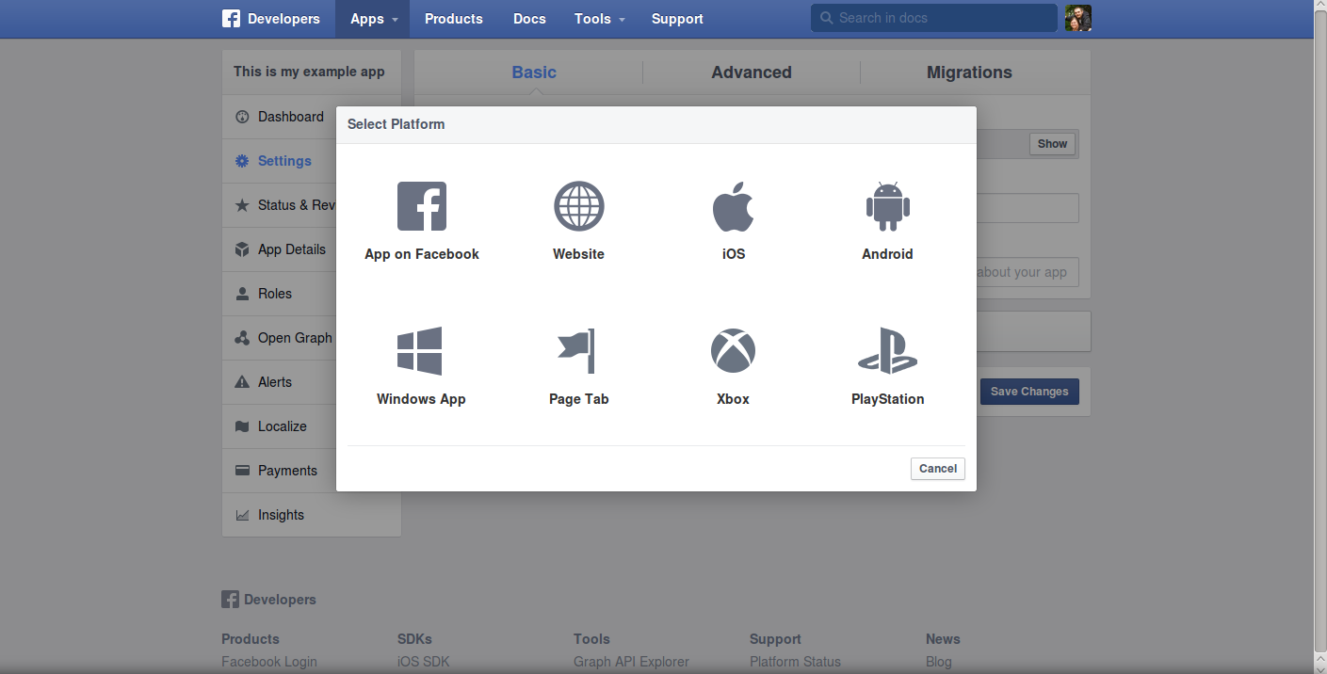Open the Docs menu item
This screenshot has width=1327, height=674.
pyautogui.click(x=529, y=19)
